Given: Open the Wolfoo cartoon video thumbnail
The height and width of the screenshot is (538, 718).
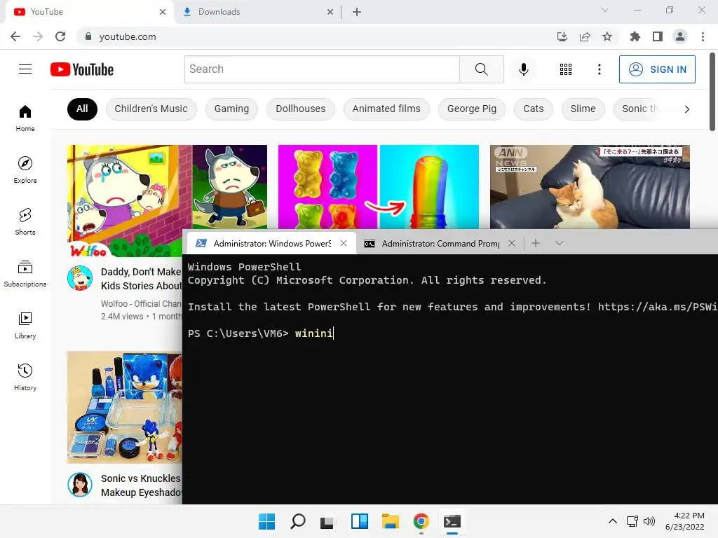Looking at the screenshot, I should pos(167,188).
